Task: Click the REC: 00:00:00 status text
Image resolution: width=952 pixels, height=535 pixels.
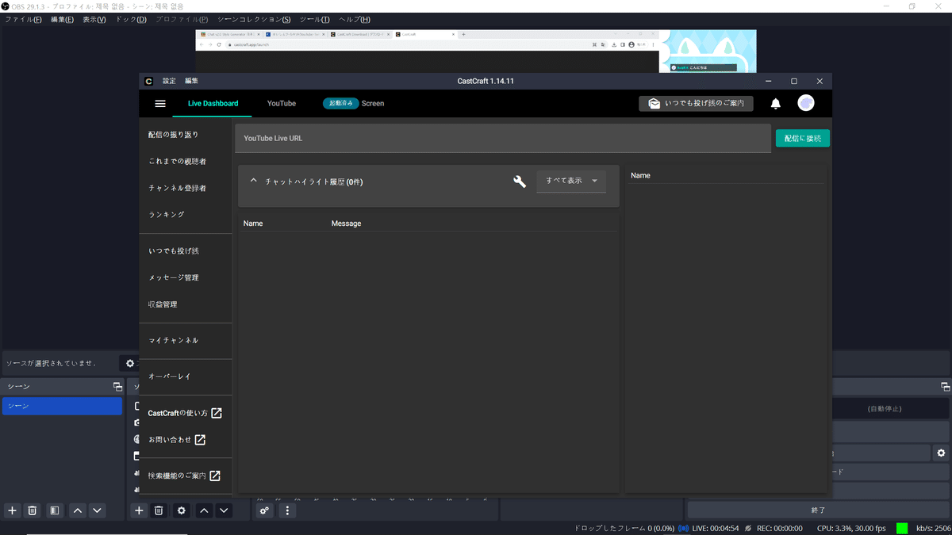Action: [x=780, y=528]
